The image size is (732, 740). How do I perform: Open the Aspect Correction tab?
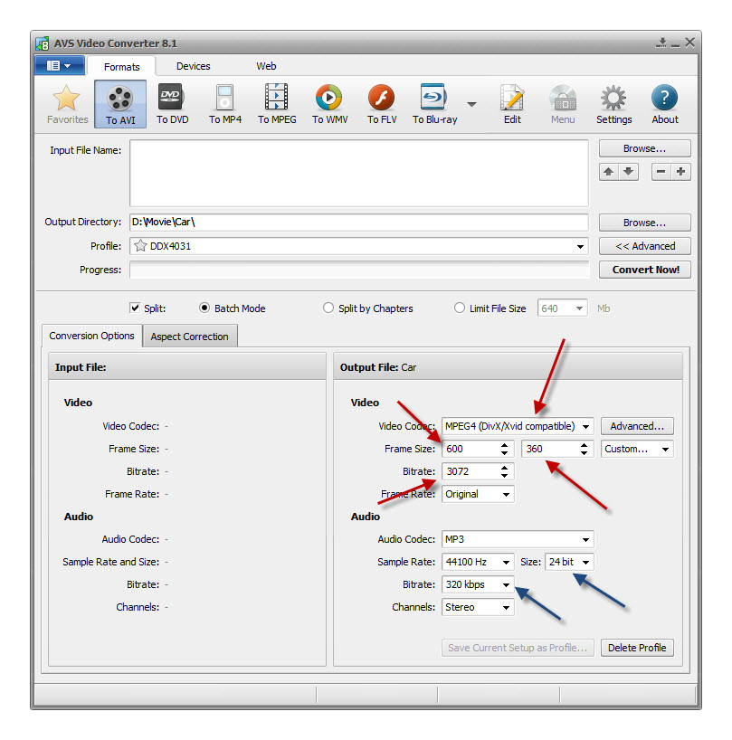click(190, 337)
